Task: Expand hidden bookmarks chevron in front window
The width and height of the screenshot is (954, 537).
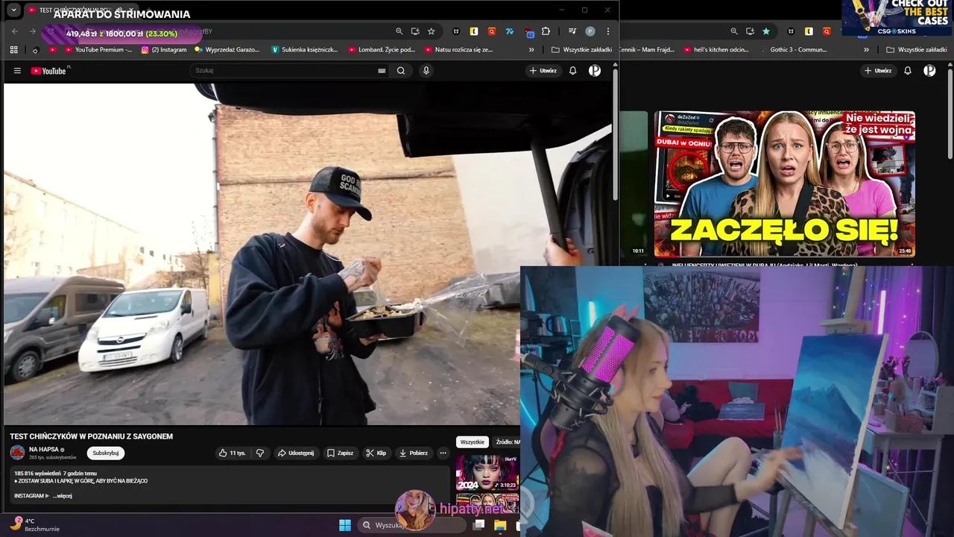Action: [531, 50]
